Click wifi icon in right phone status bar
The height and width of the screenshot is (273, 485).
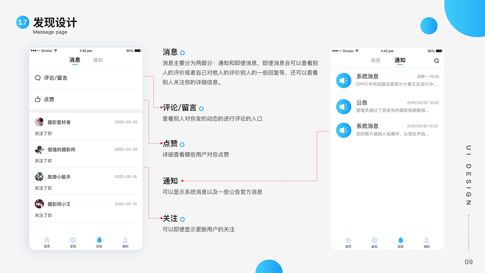click(x=357, y=51)
